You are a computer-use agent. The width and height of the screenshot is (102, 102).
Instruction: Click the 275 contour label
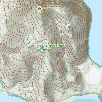click(29, 10)
